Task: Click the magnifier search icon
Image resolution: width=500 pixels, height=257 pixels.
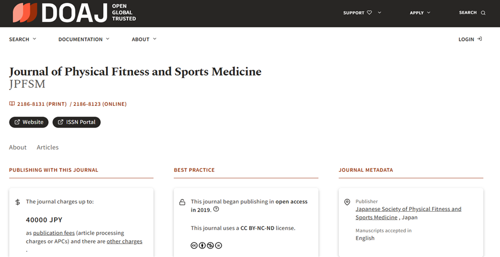Action: (483, 13)
